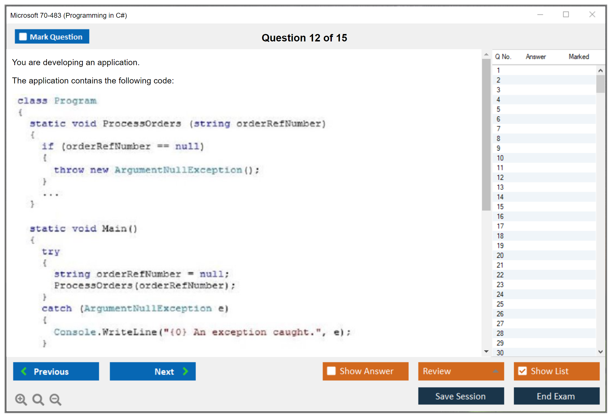Screen dimensions: 614x420
Task: Click the question pane vertical scrollbar thumb
Action: 486,134
